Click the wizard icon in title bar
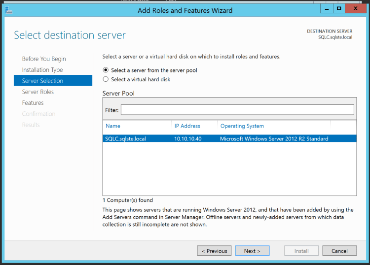 pos(8,10)
